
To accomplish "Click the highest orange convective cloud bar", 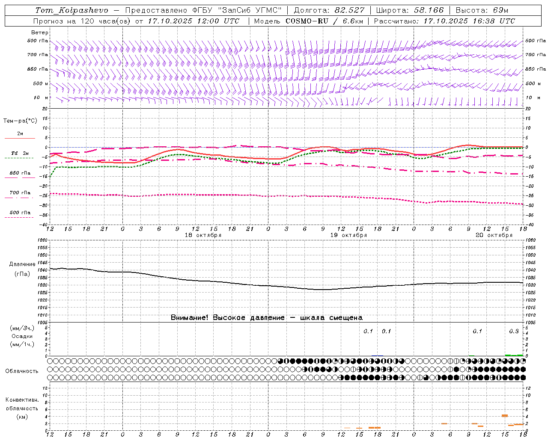I will 505,416.
